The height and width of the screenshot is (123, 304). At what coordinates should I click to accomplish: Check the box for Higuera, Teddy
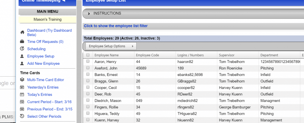[88, 113]
